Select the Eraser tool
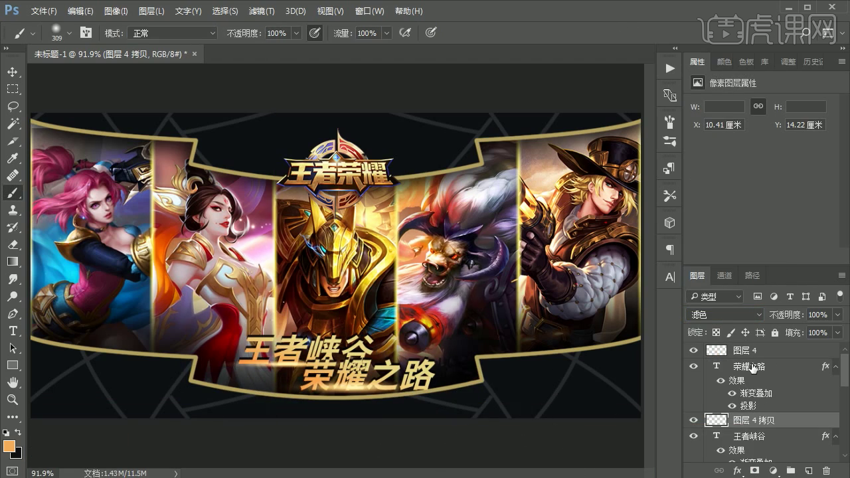This screenshot has height=478, width=850. coord(12,244)
